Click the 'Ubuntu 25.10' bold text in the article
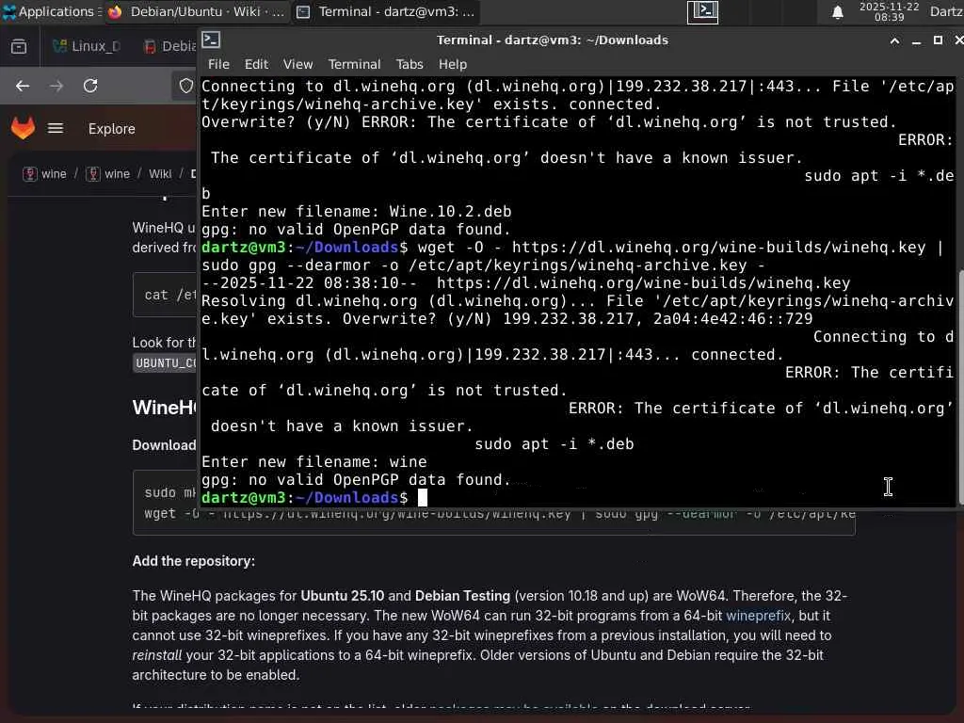This screenshot has height=723, width=964. pos(342,596)
